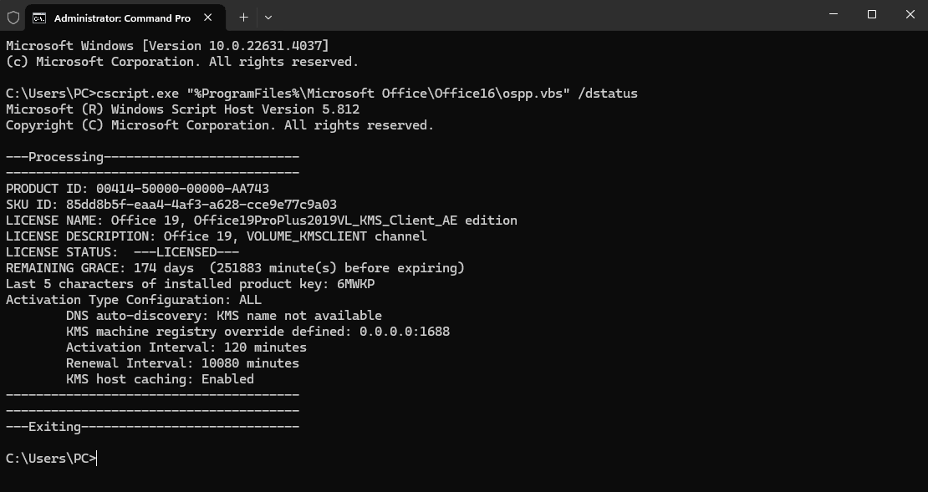Maximize the terminal window
Screen dimensions: 928x492
872,14
